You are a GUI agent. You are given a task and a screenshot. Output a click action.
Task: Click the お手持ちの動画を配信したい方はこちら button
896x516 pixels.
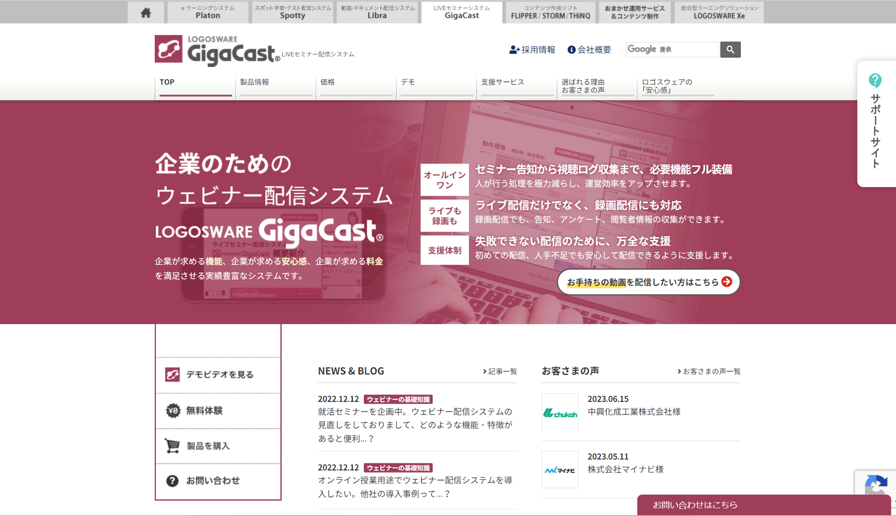point(648,282)
